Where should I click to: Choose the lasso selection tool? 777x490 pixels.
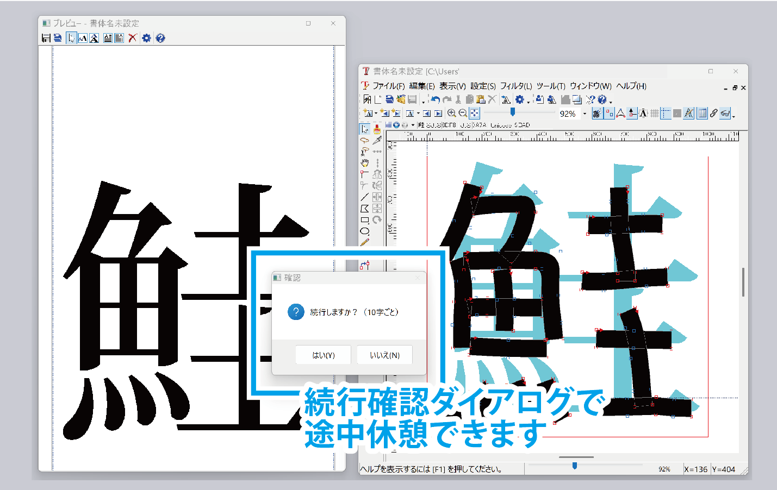coord(364,140)
